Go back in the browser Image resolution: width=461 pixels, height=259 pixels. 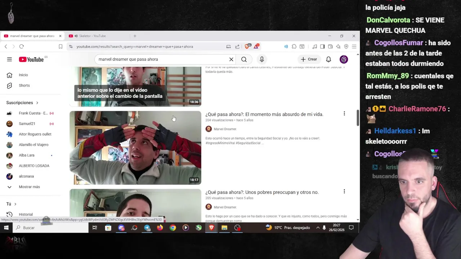(6, 46)
